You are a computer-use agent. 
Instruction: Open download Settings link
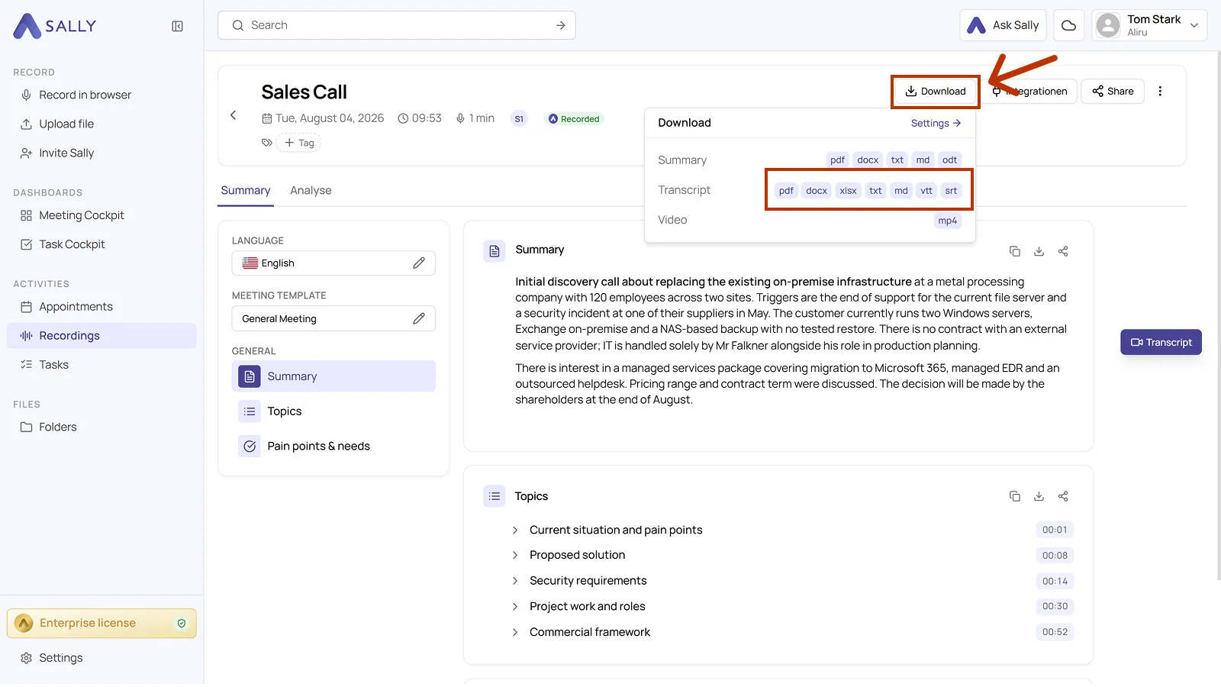coord(936,123)
